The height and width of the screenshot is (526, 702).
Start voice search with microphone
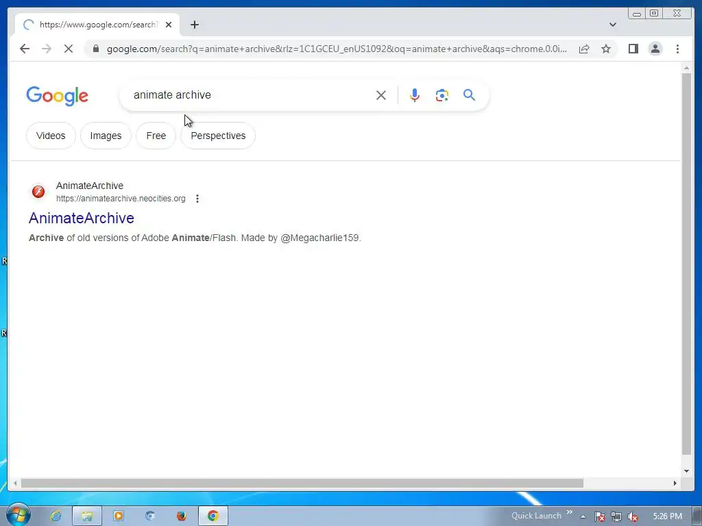[415, 95]
